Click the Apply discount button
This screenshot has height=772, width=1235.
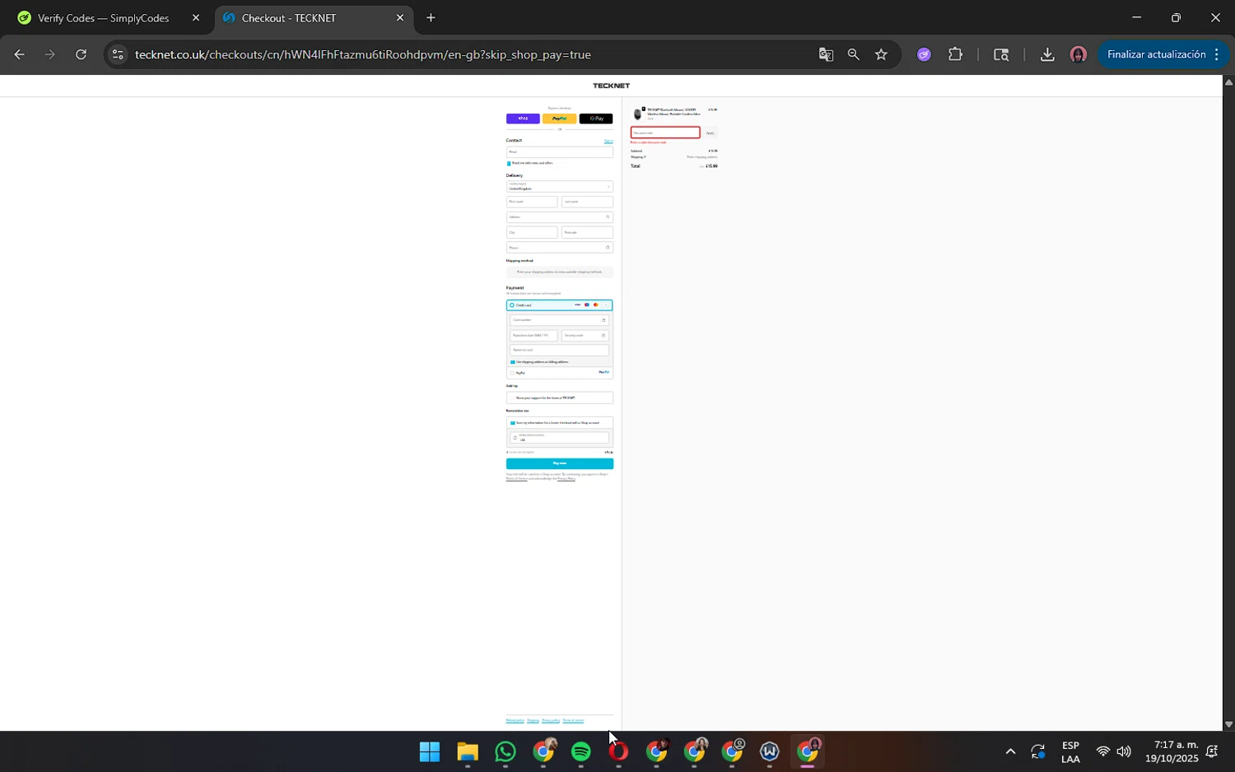[x=711, y=133]
